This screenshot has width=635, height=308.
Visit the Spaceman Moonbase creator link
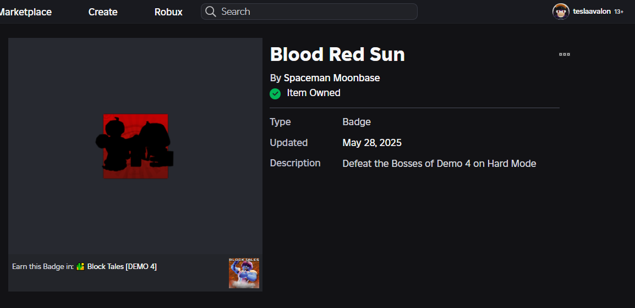pyautogui.click(x=332, y=78)
